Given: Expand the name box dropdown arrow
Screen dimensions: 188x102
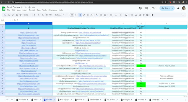Looking at the screenshot, I should click(x=11, y=20).
